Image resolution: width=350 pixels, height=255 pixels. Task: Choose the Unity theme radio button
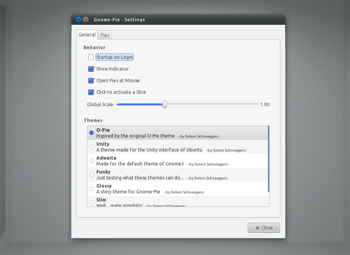pyautogui.click(x=92, y=147)
